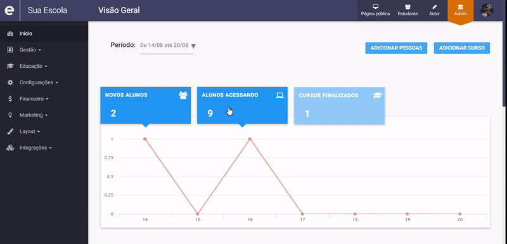507x244 pixels.
Task: Select the Cursos Finalizados stat card
Action: (339, 105)
